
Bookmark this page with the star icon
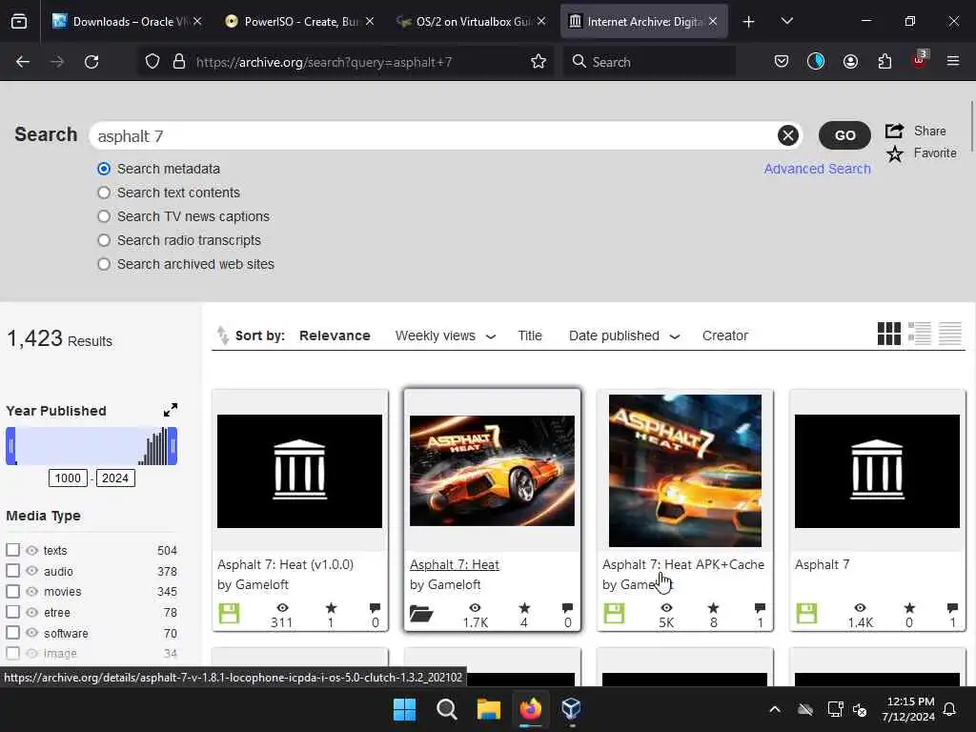[x=539, y=62]
